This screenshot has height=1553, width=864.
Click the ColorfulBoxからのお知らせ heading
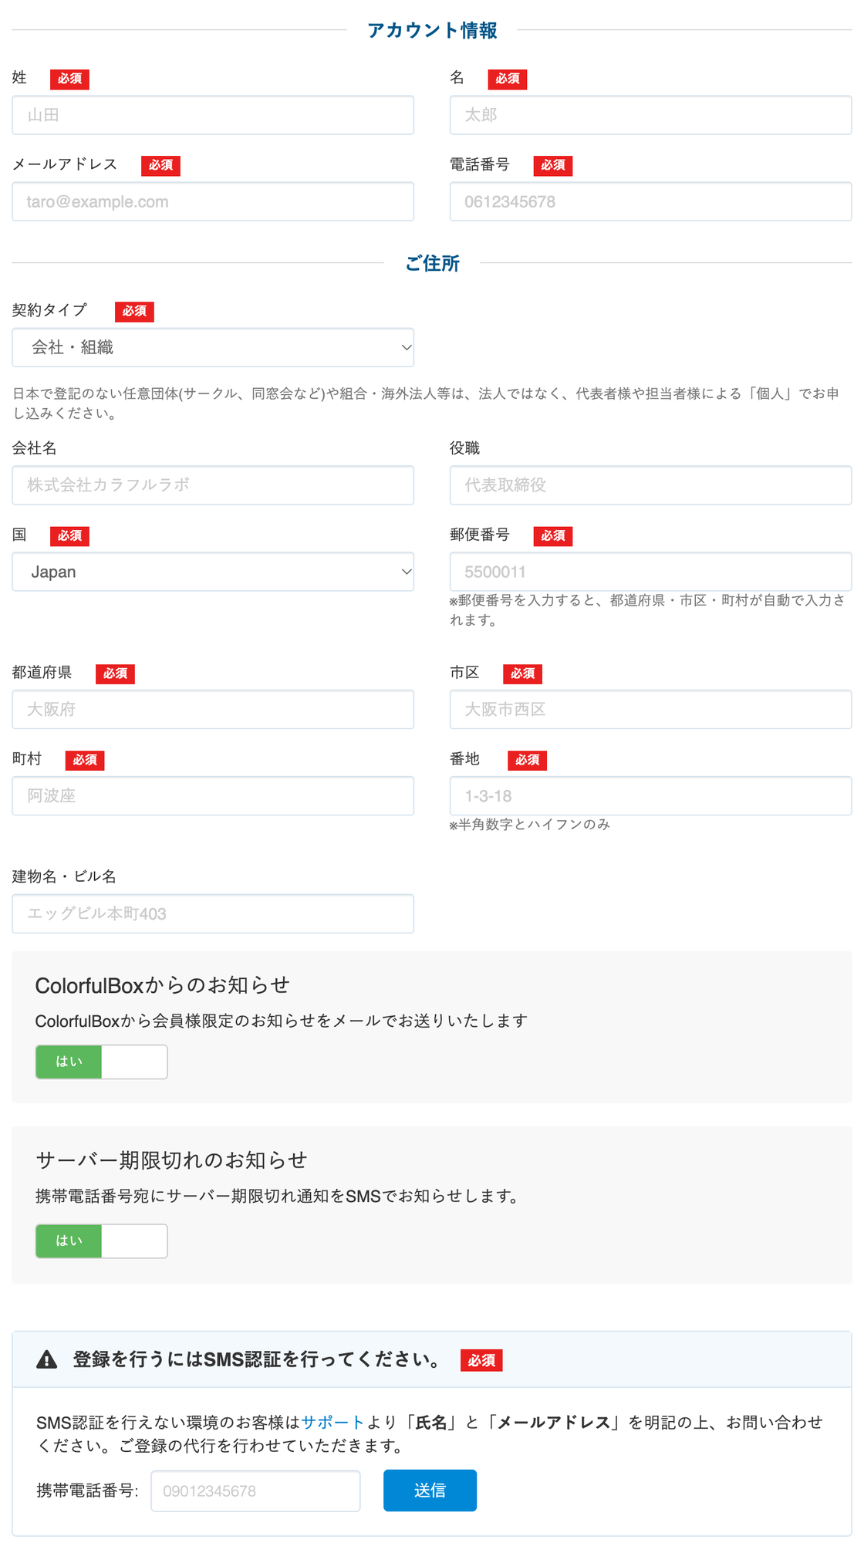click(x=162, y=985)
